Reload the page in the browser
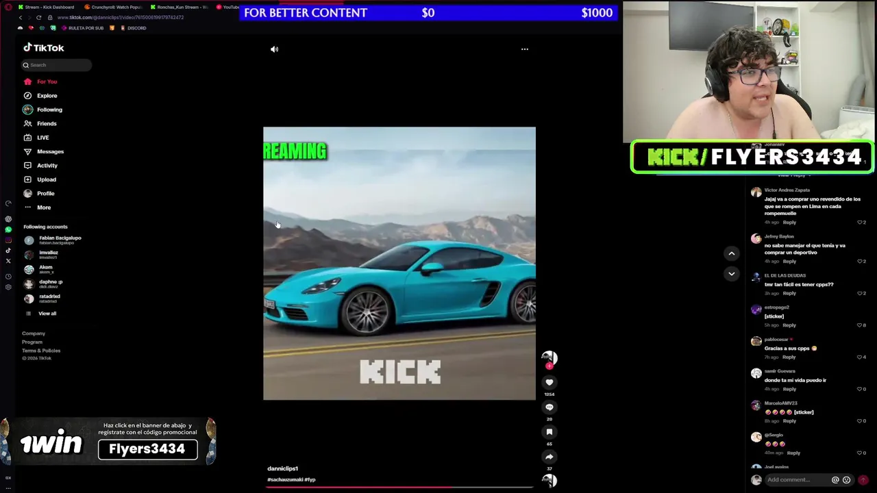 tap(38, 17)
